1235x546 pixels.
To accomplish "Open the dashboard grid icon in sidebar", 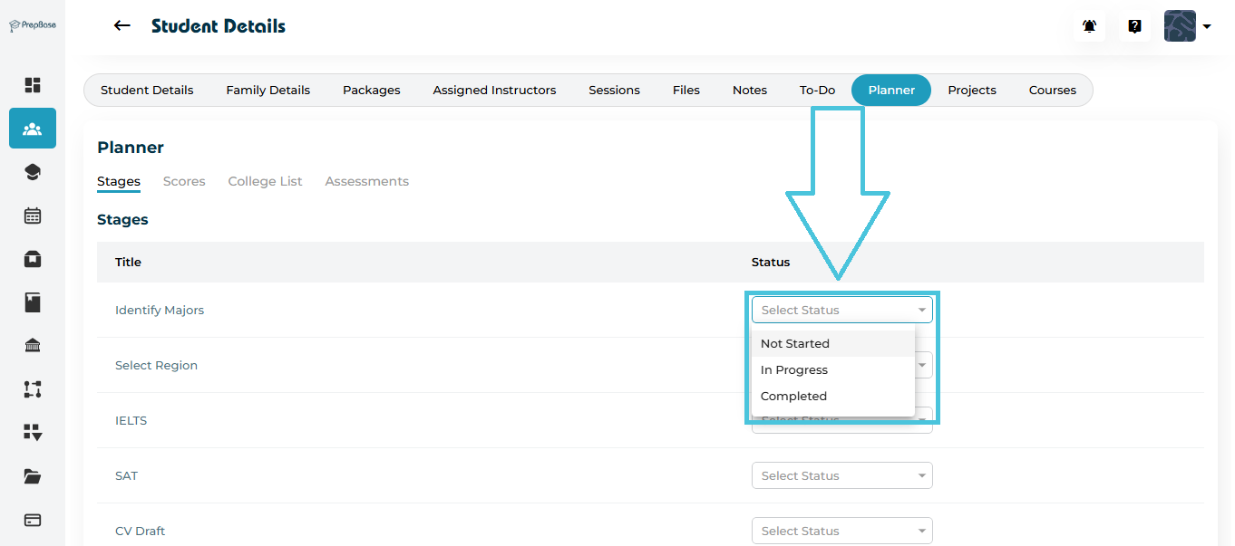I will tap(33, 85).
